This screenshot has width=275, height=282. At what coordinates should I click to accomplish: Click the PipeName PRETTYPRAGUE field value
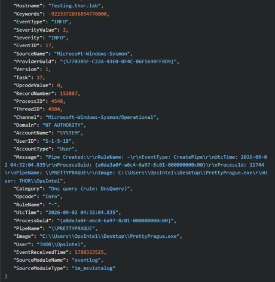pos(72,228)
